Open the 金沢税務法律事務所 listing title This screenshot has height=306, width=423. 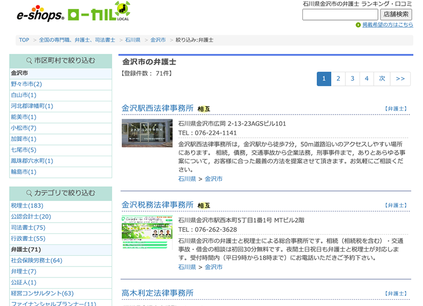click(x=158, y=205)
